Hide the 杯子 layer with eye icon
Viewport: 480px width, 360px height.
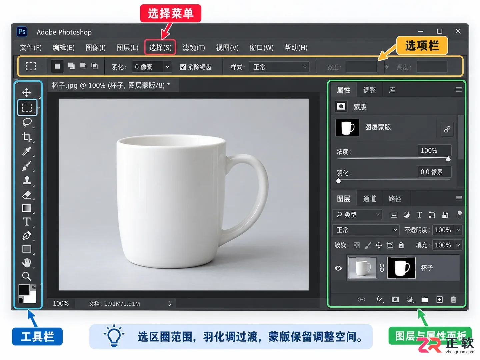click(x=338, y=268)
